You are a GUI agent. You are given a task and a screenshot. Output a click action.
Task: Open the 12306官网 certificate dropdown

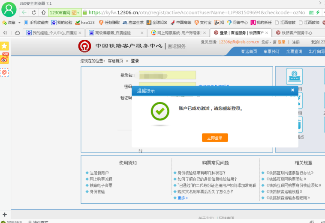point(65,12)
